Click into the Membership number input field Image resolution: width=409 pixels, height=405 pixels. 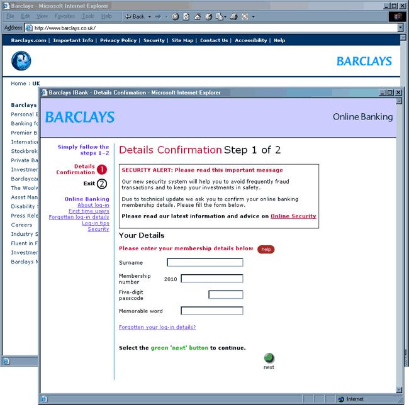(x=212, y=279)
